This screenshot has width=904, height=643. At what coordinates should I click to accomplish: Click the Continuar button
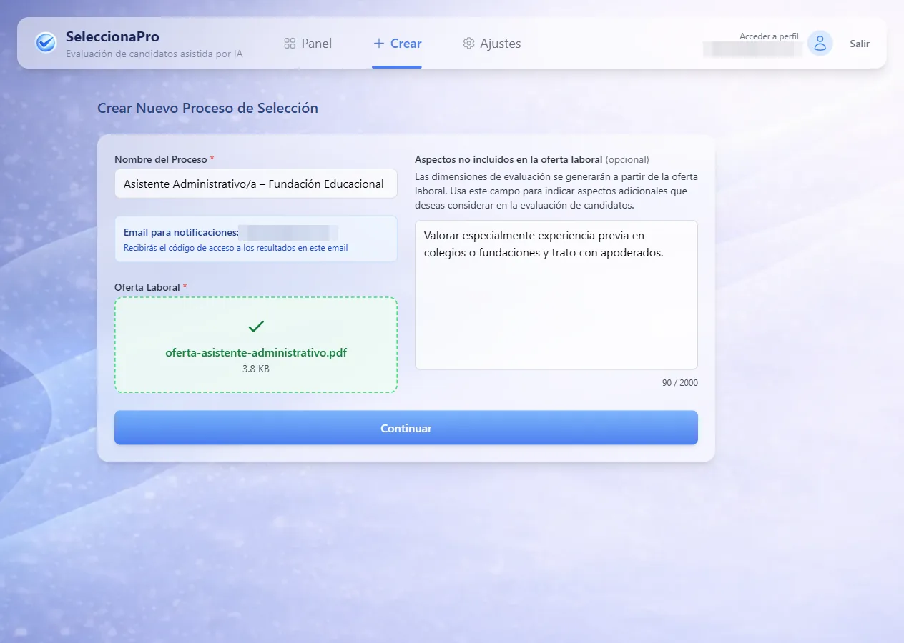tap(406, 428)
